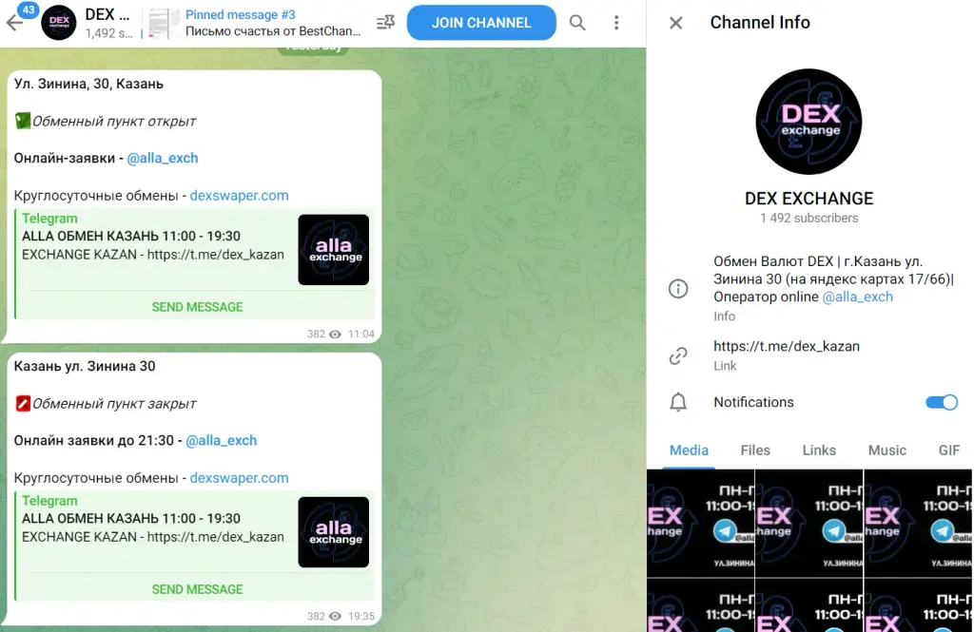Click @alla_exch in the channel description

pyautogui.click(x=857, y=297)
